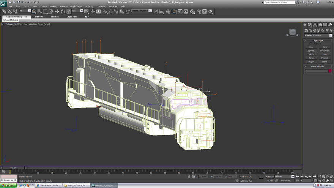Open the Hierarchy command panel tab
Viewport: 334px width, 188px height.
click(x=315, y=25)
